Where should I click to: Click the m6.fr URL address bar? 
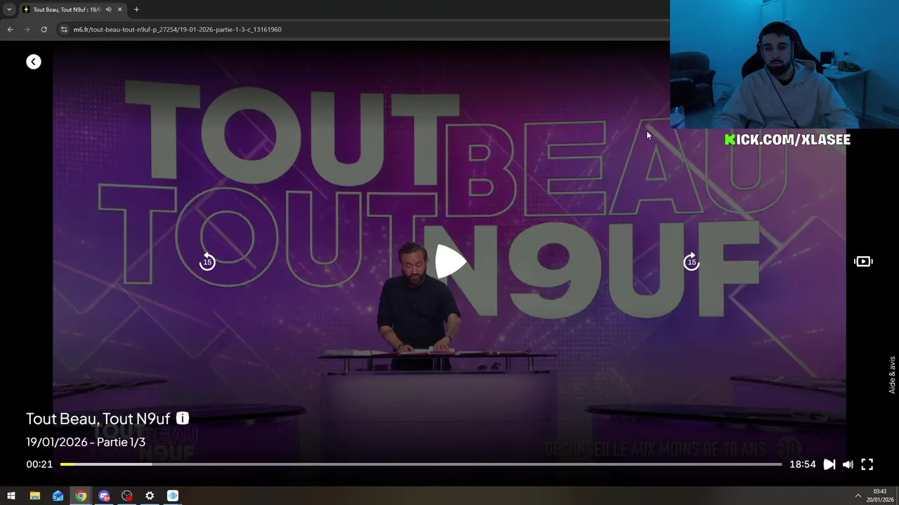(x=178, y=29)
